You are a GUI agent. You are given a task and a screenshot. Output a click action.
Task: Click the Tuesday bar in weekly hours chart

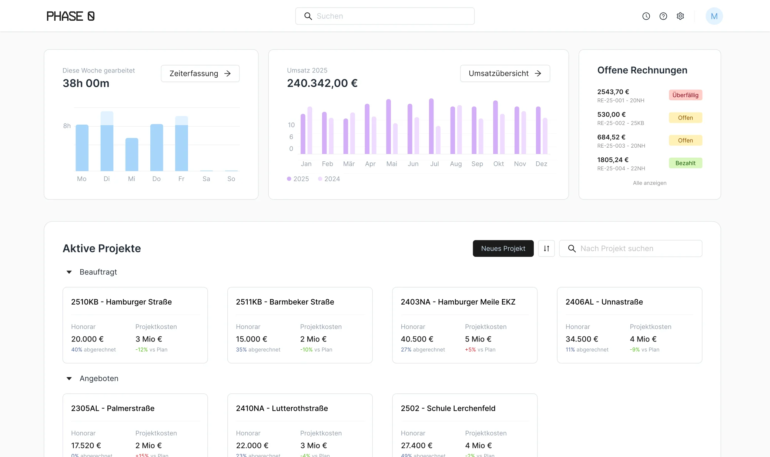(x=107, y=141)
